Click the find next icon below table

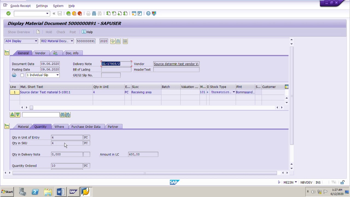tap(68, 115)
